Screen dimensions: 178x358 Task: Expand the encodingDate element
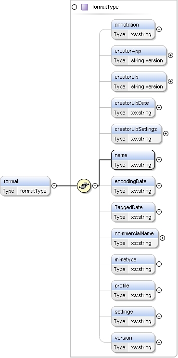point(159,186)
